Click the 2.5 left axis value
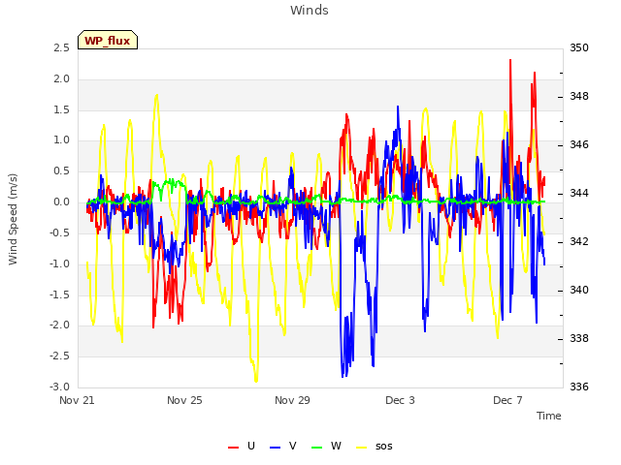The height and width of the screenshot is (465, 621). (61, 47)
